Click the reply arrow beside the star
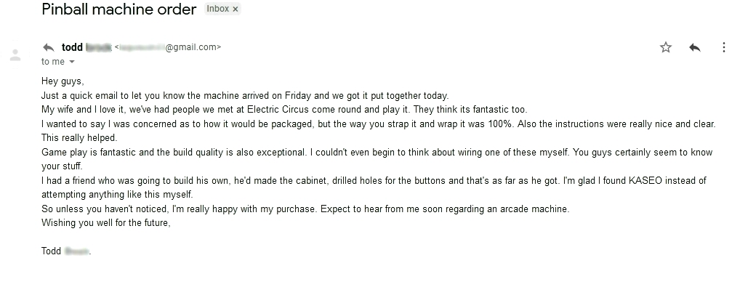The width and height of the screenshot is (748, 303). pyautogui.click(x=695, y=47)
